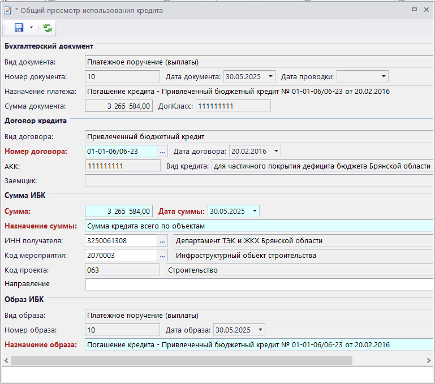Expand the Дата суммы date dropdown

pyautogui.click(x=255, y=211)
